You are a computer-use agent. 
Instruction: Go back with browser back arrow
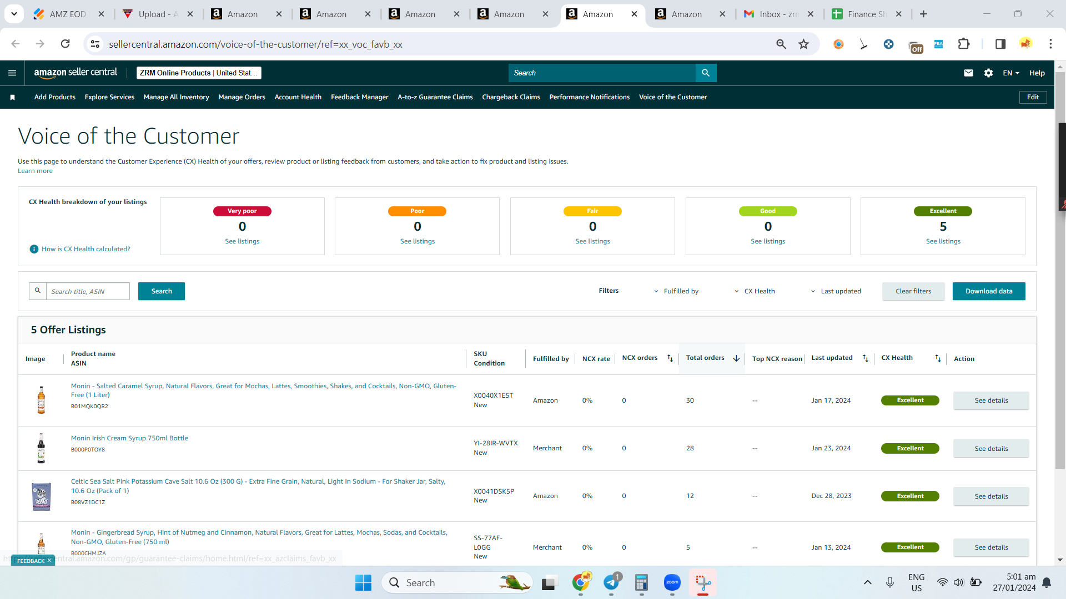(16, 44)
